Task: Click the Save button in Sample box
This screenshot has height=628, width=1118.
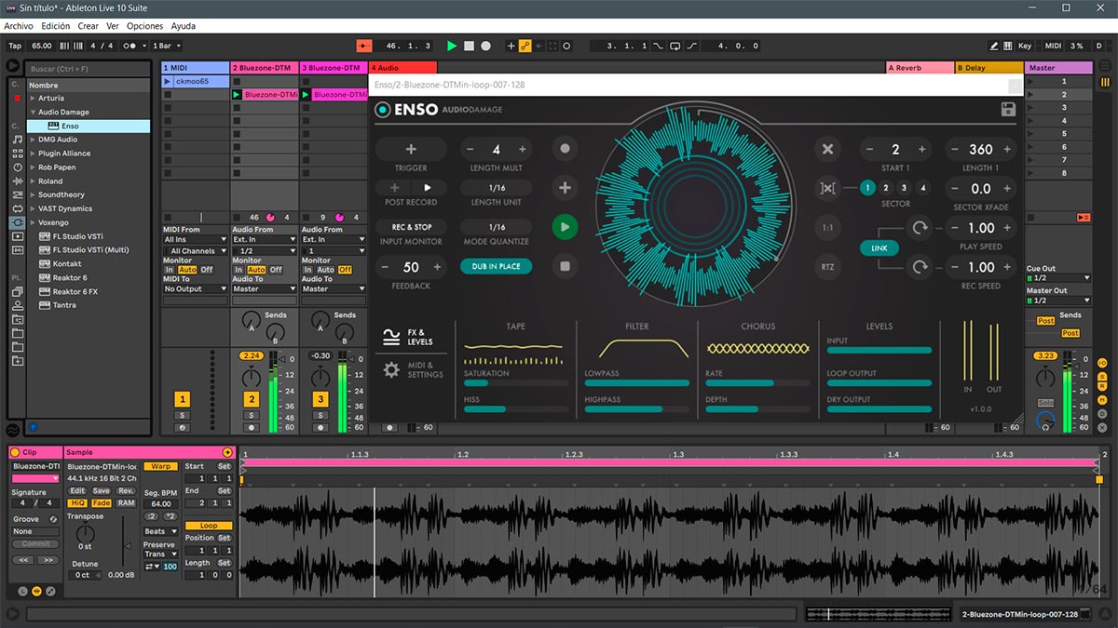Action: pos(102,490)
